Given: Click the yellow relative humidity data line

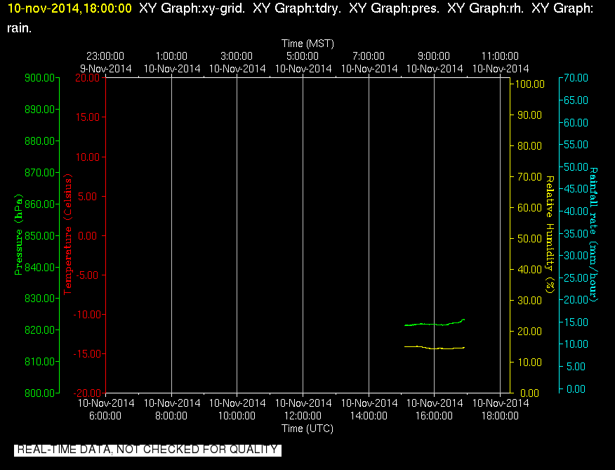Looking at the screenshot, I should coord(434,348).
